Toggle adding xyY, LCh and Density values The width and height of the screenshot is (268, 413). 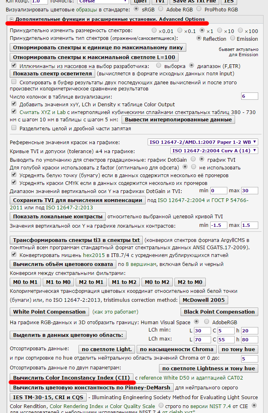tap(14, 103)
